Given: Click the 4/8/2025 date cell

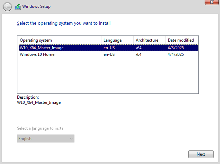Looking at the screenshot, I should point(176,48).
